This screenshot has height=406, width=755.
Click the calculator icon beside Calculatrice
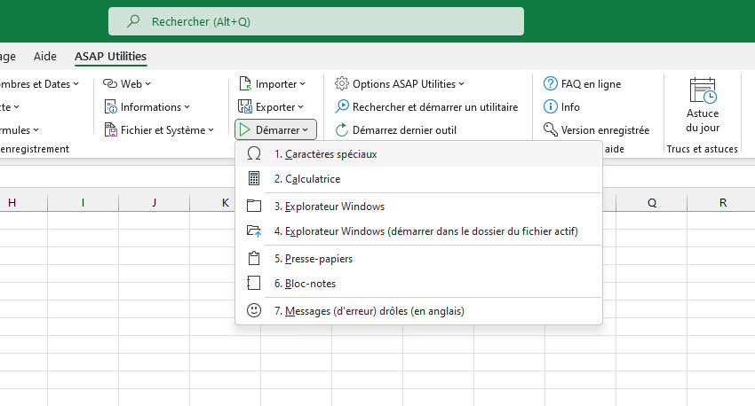(254, 179)
